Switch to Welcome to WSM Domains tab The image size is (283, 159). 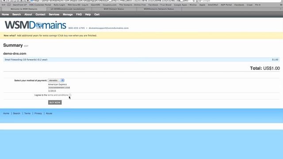(24, 9)
